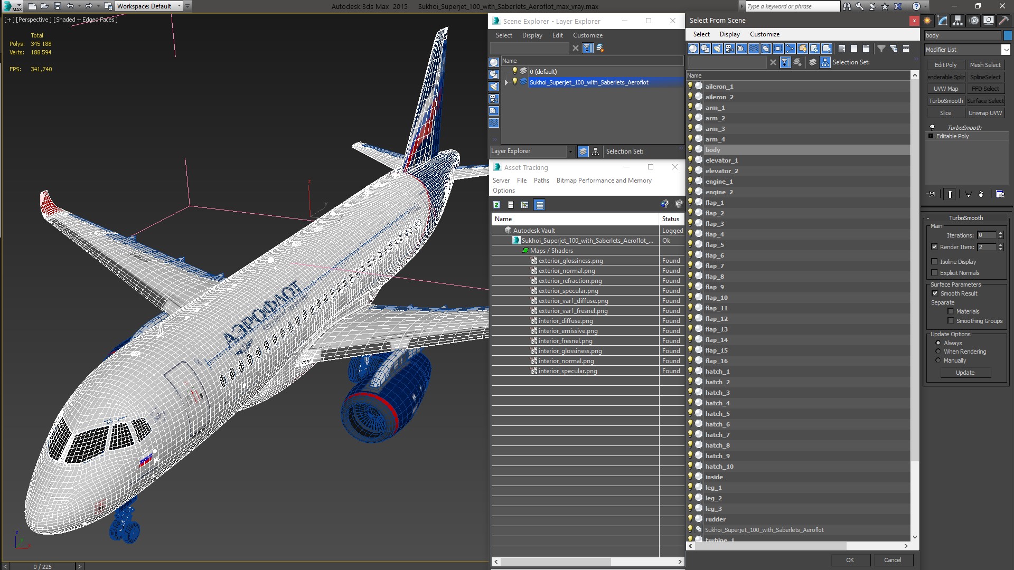Toggle the Smooth Result checkbox
This screenshot has width=1014, height=570.
coord(935,293)
